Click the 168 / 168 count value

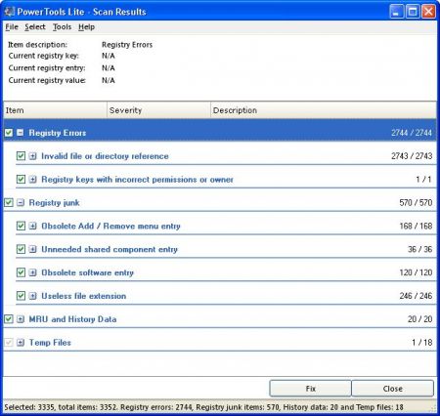[416, 226]
